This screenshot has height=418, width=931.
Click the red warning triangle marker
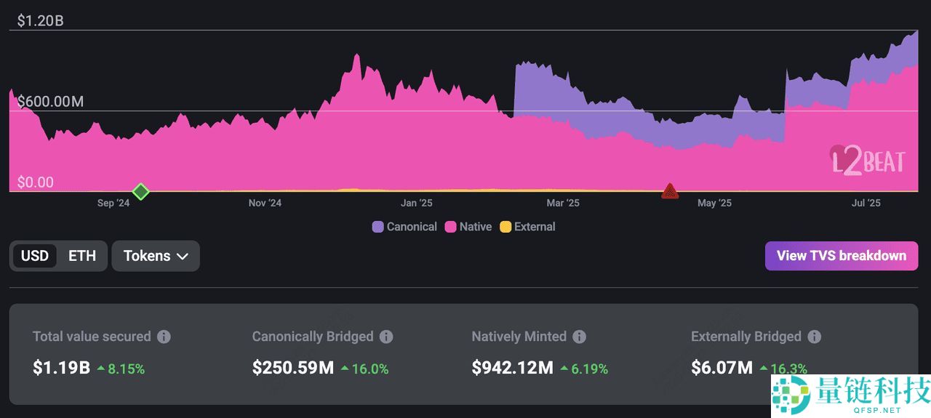pos(670,192)
